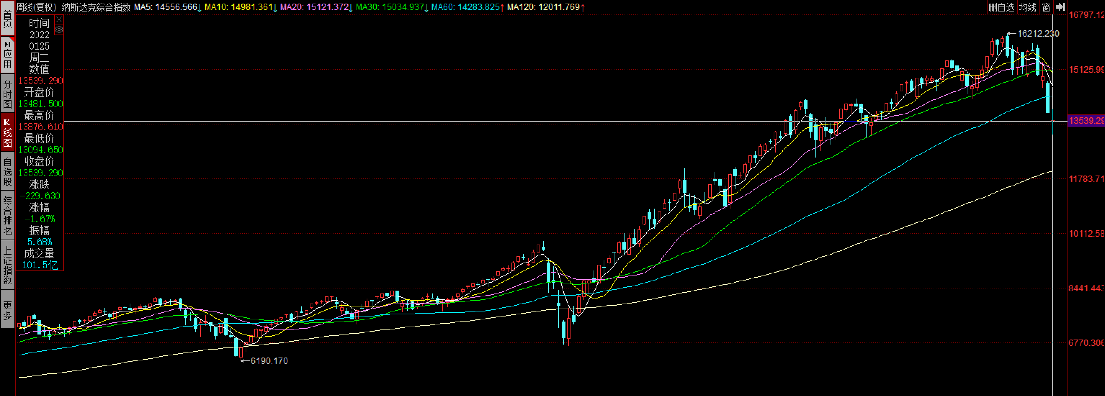The width and height of the screenshot is (1105, 396).
Task: Click the gear settings icon in info panel
Action: 59,29
